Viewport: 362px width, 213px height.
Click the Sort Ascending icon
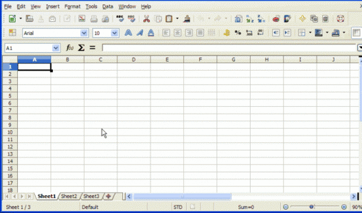[x=250, y=19]
